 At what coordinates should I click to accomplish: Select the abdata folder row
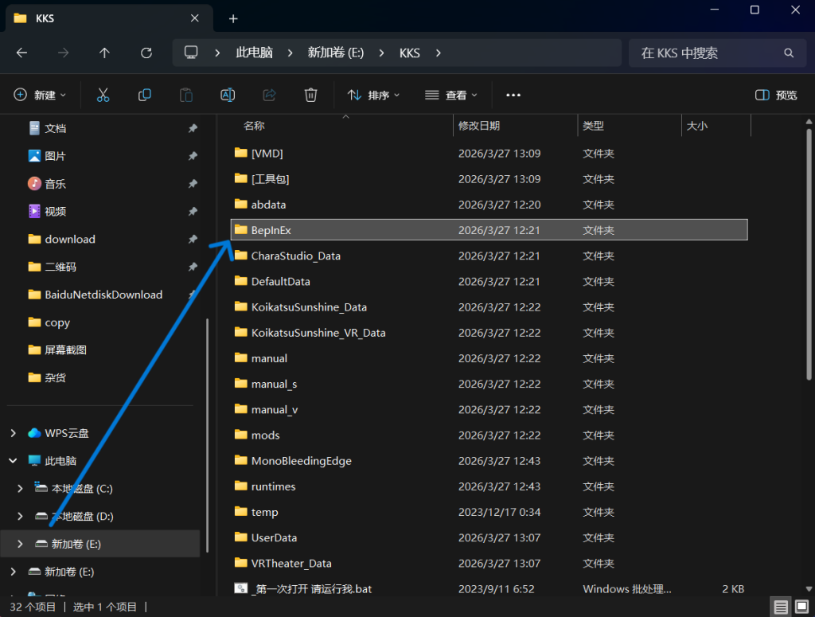[x=489, y=205]
